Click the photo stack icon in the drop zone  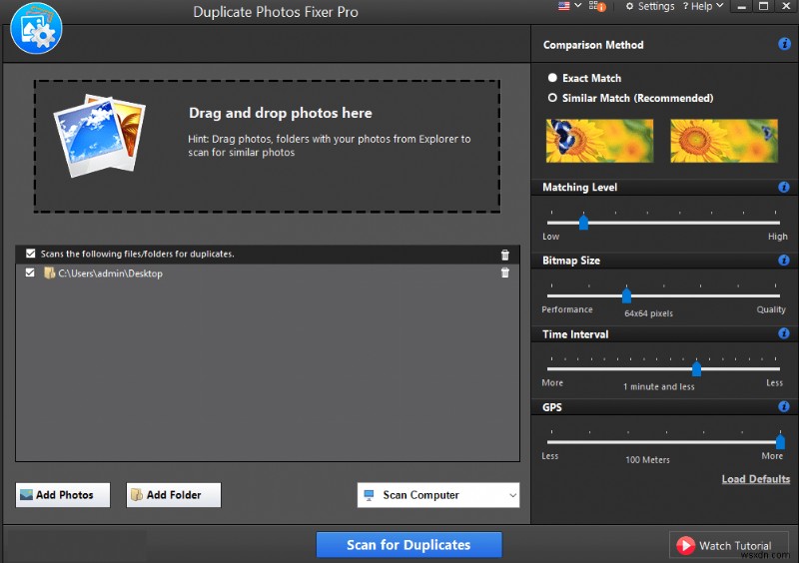100,136
